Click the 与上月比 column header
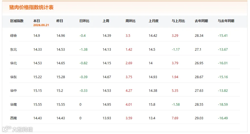The height and width of the screenshot is (134, 250). pyautogui.click(x=178, y=21)
